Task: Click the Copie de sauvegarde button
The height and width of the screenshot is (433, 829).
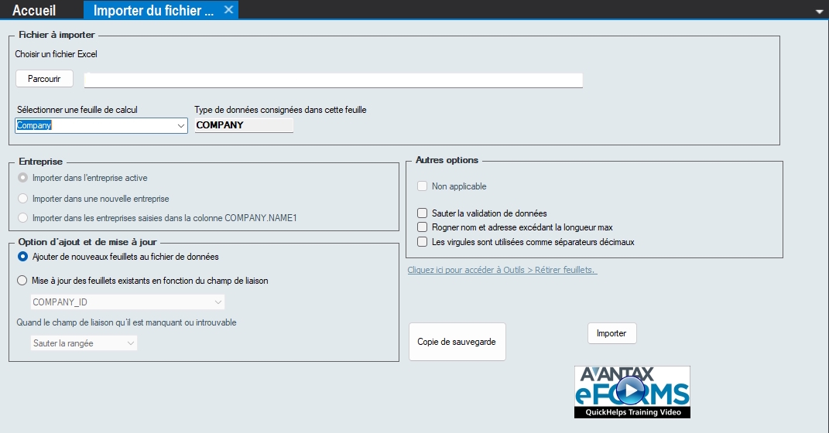Action: (457, 342)
